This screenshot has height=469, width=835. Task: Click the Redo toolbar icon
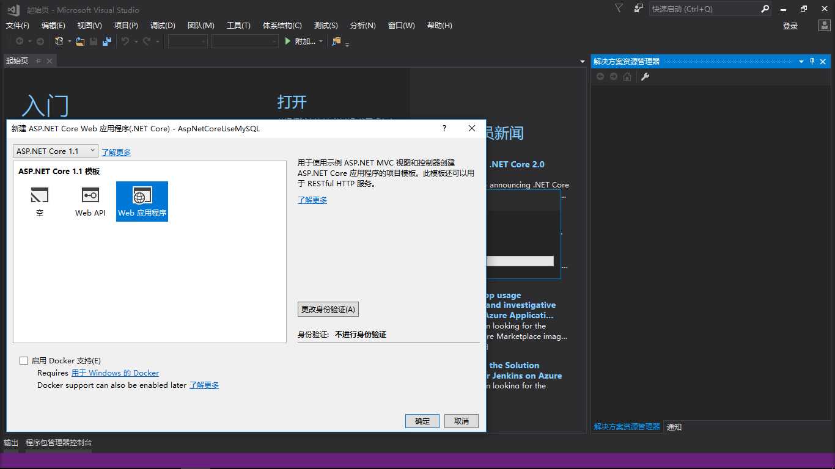click(147, 42)
